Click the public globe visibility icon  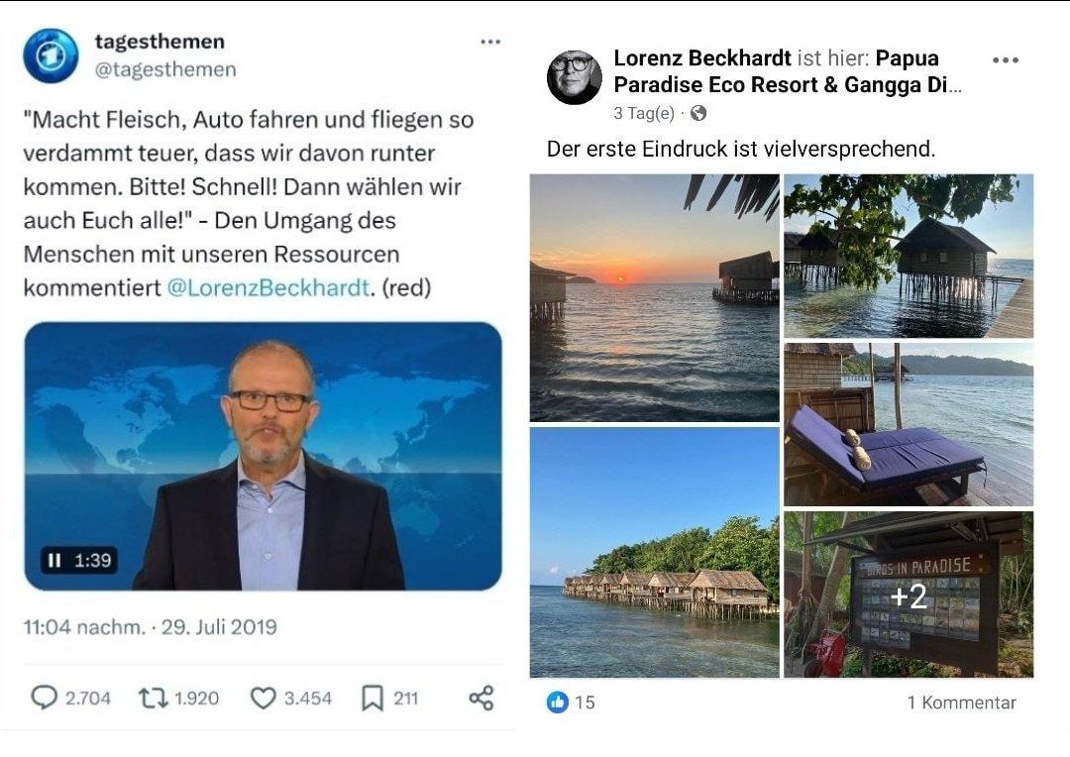698,113
